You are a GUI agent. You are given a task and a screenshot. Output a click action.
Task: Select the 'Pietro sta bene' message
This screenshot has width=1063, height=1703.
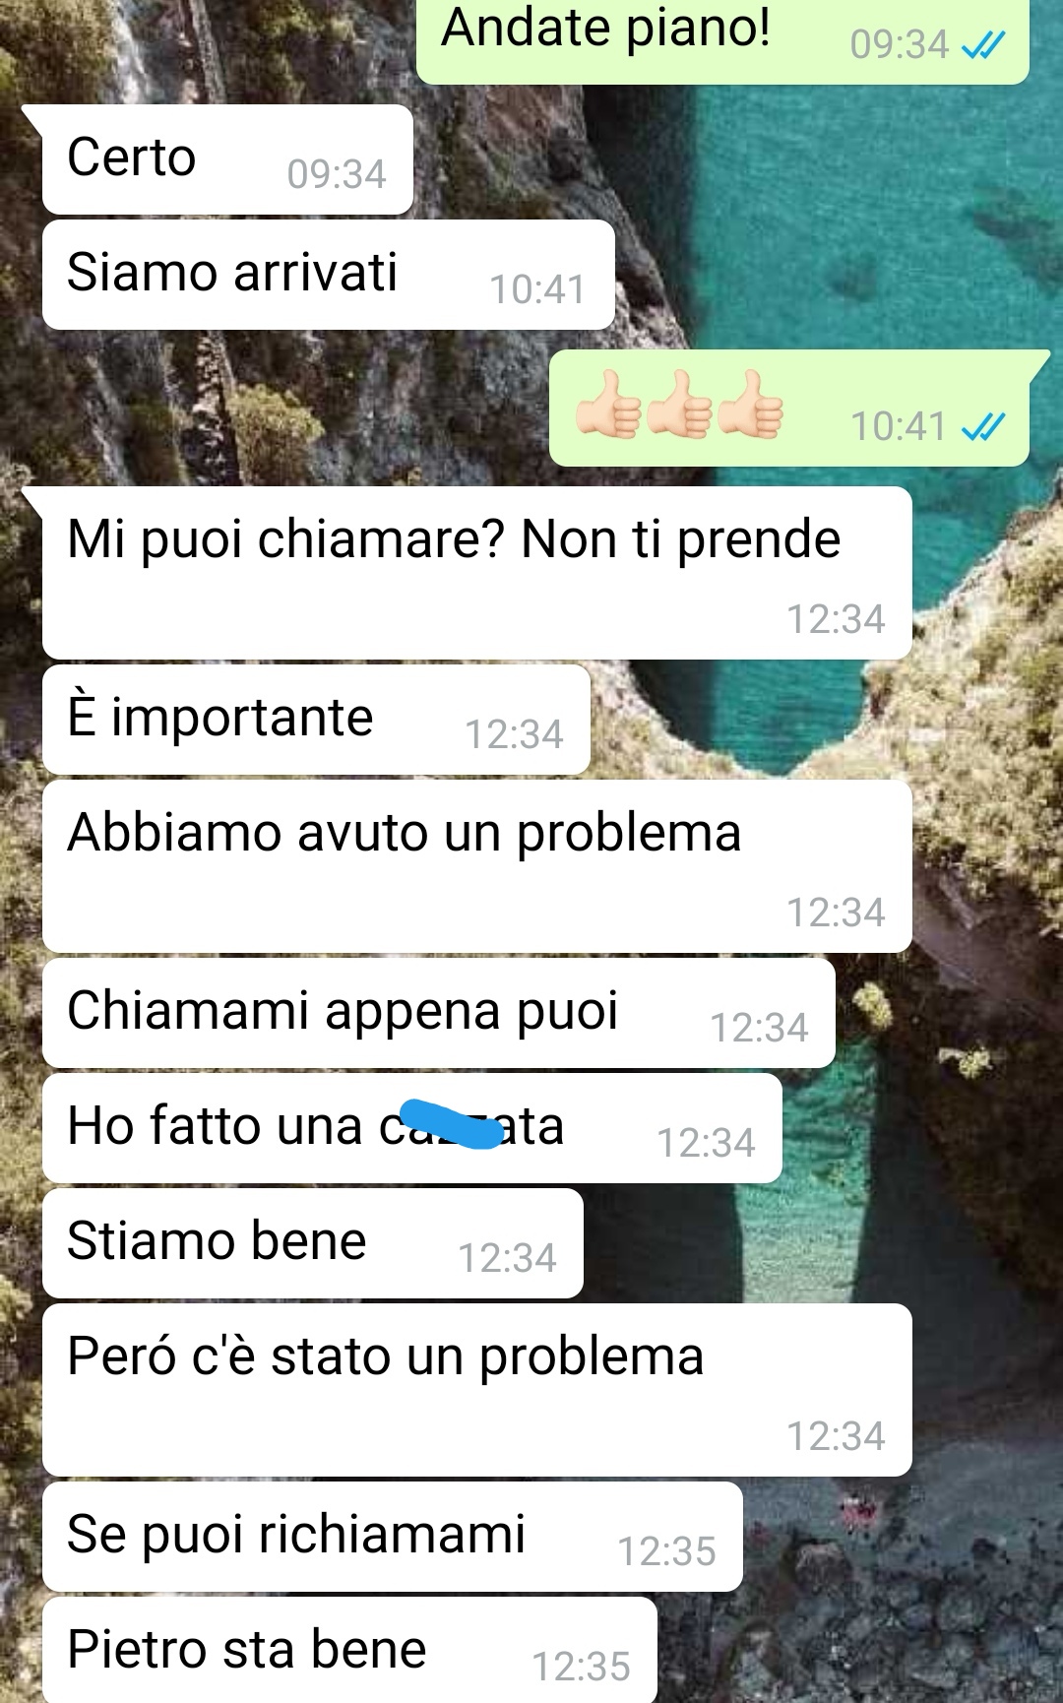[349, 1650]
